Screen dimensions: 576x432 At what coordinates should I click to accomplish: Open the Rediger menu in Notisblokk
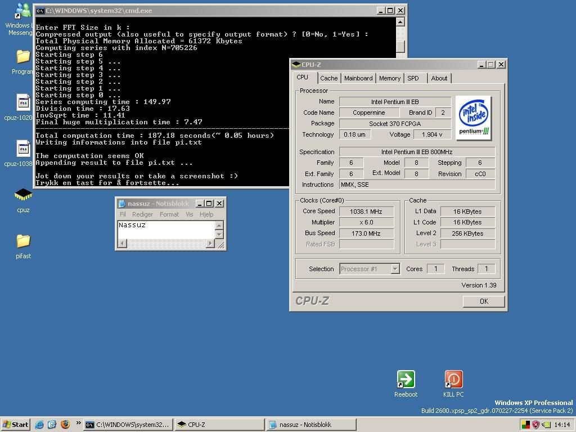pos(142,214)
